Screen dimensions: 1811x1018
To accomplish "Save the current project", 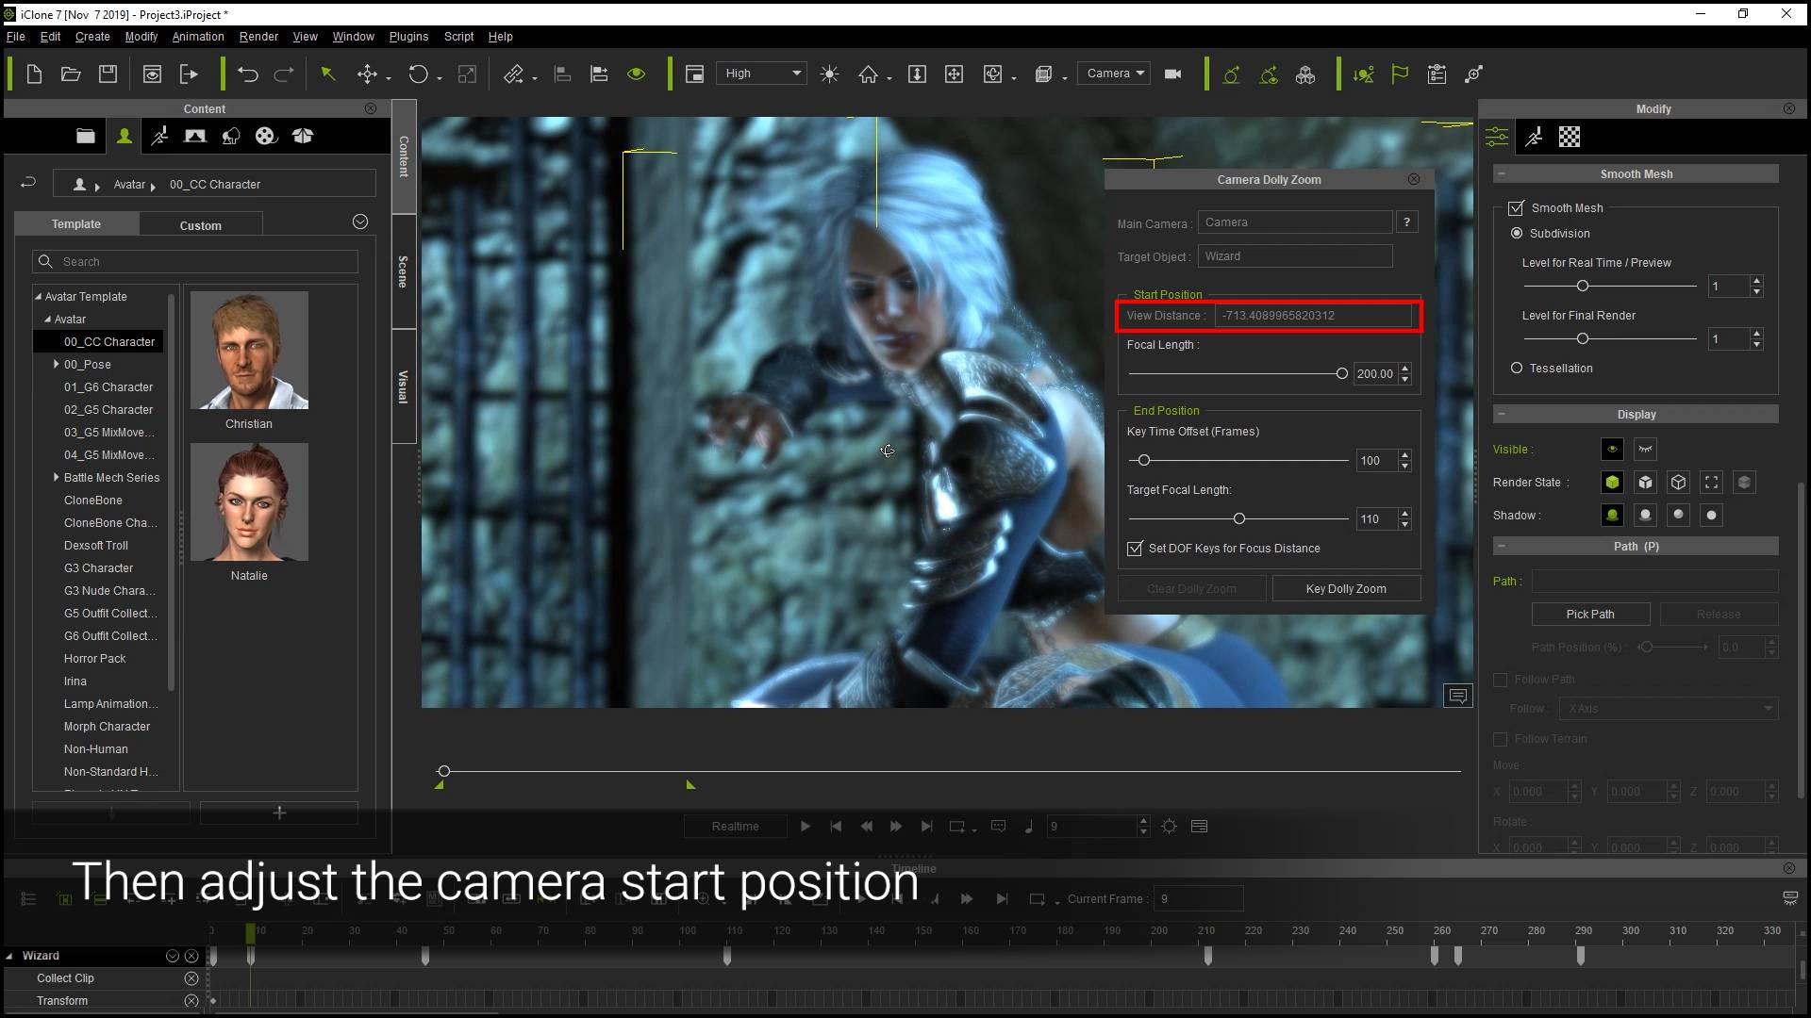I will tap(108, 74).
